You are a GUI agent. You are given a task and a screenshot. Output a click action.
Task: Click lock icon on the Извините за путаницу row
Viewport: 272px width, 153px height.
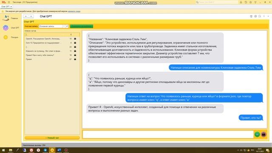75,51
